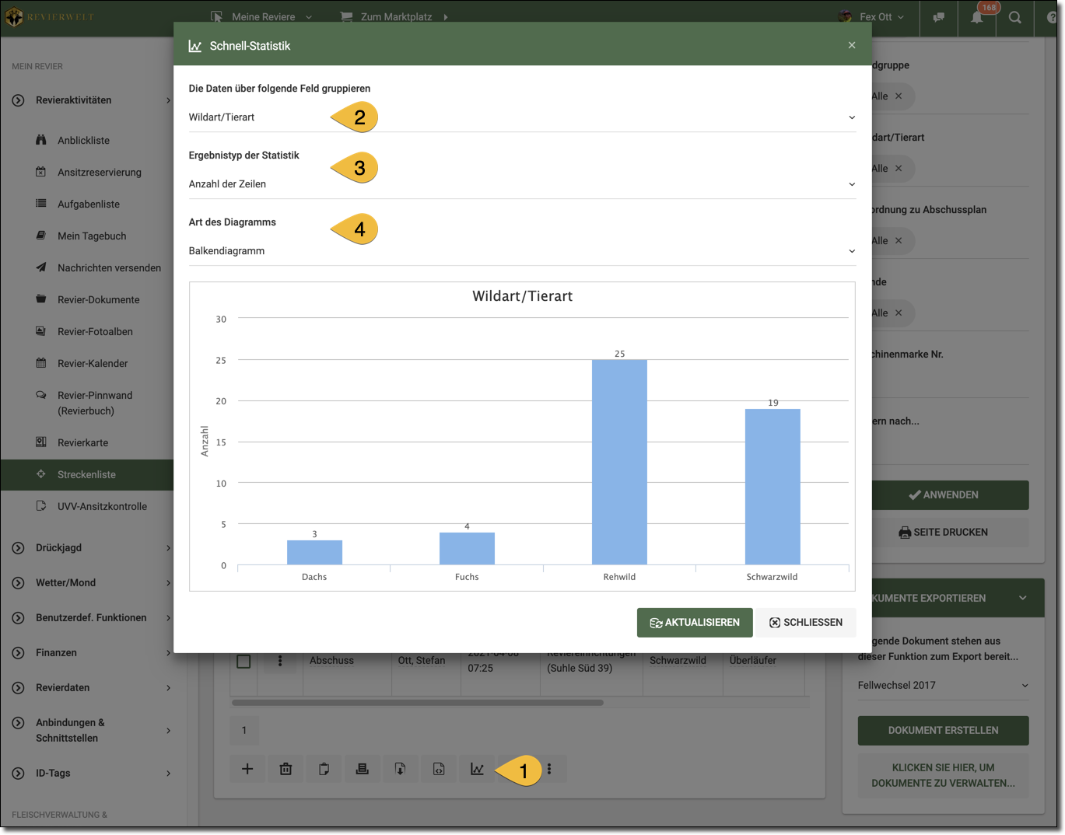Open notifications bell with 168 badge
This screenshot has height=835, width=1065.
click(977, 17)
